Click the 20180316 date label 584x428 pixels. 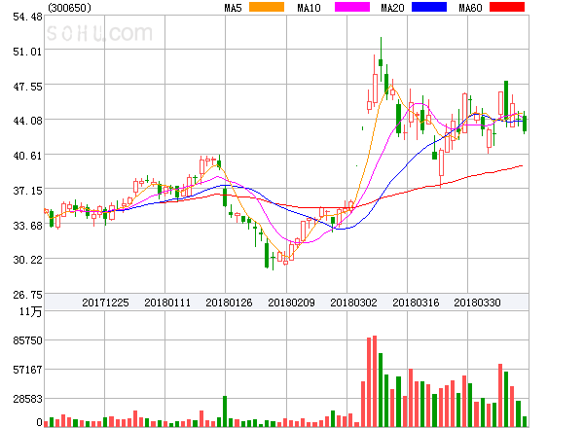(416, 303)
